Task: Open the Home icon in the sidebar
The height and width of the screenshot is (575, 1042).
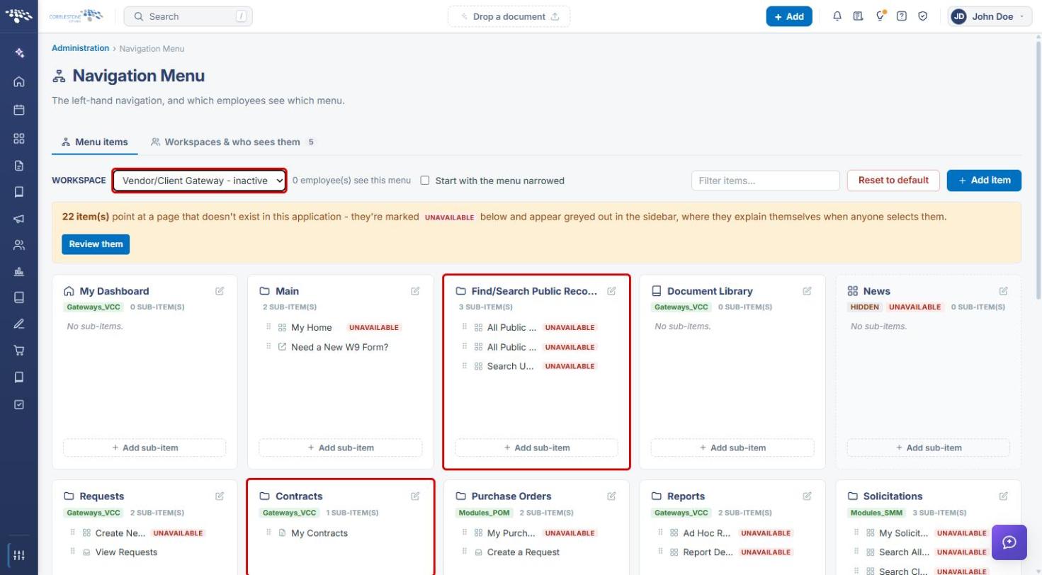Action: tap(19, 81)
